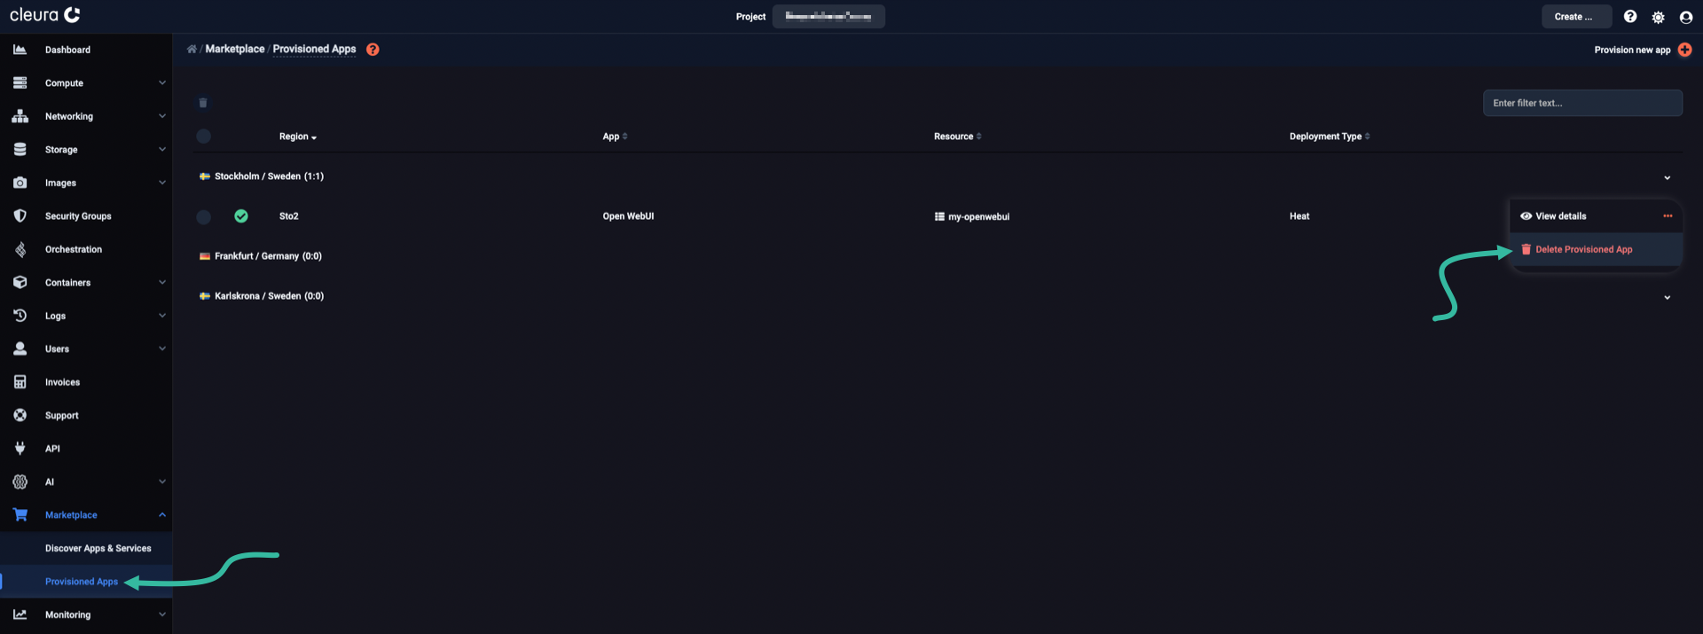Expand the AI menu chevron

tap(162, 481)
